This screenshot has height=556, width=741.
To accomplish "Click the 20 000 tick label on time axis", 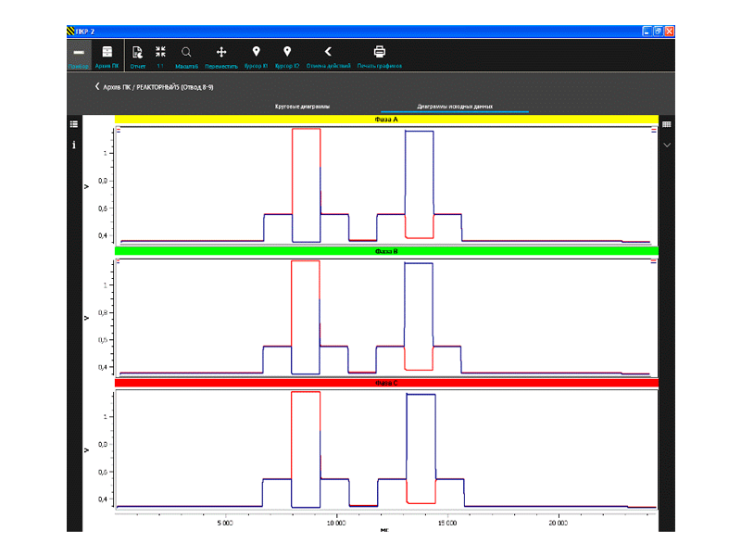I will (x=559, y=523).
